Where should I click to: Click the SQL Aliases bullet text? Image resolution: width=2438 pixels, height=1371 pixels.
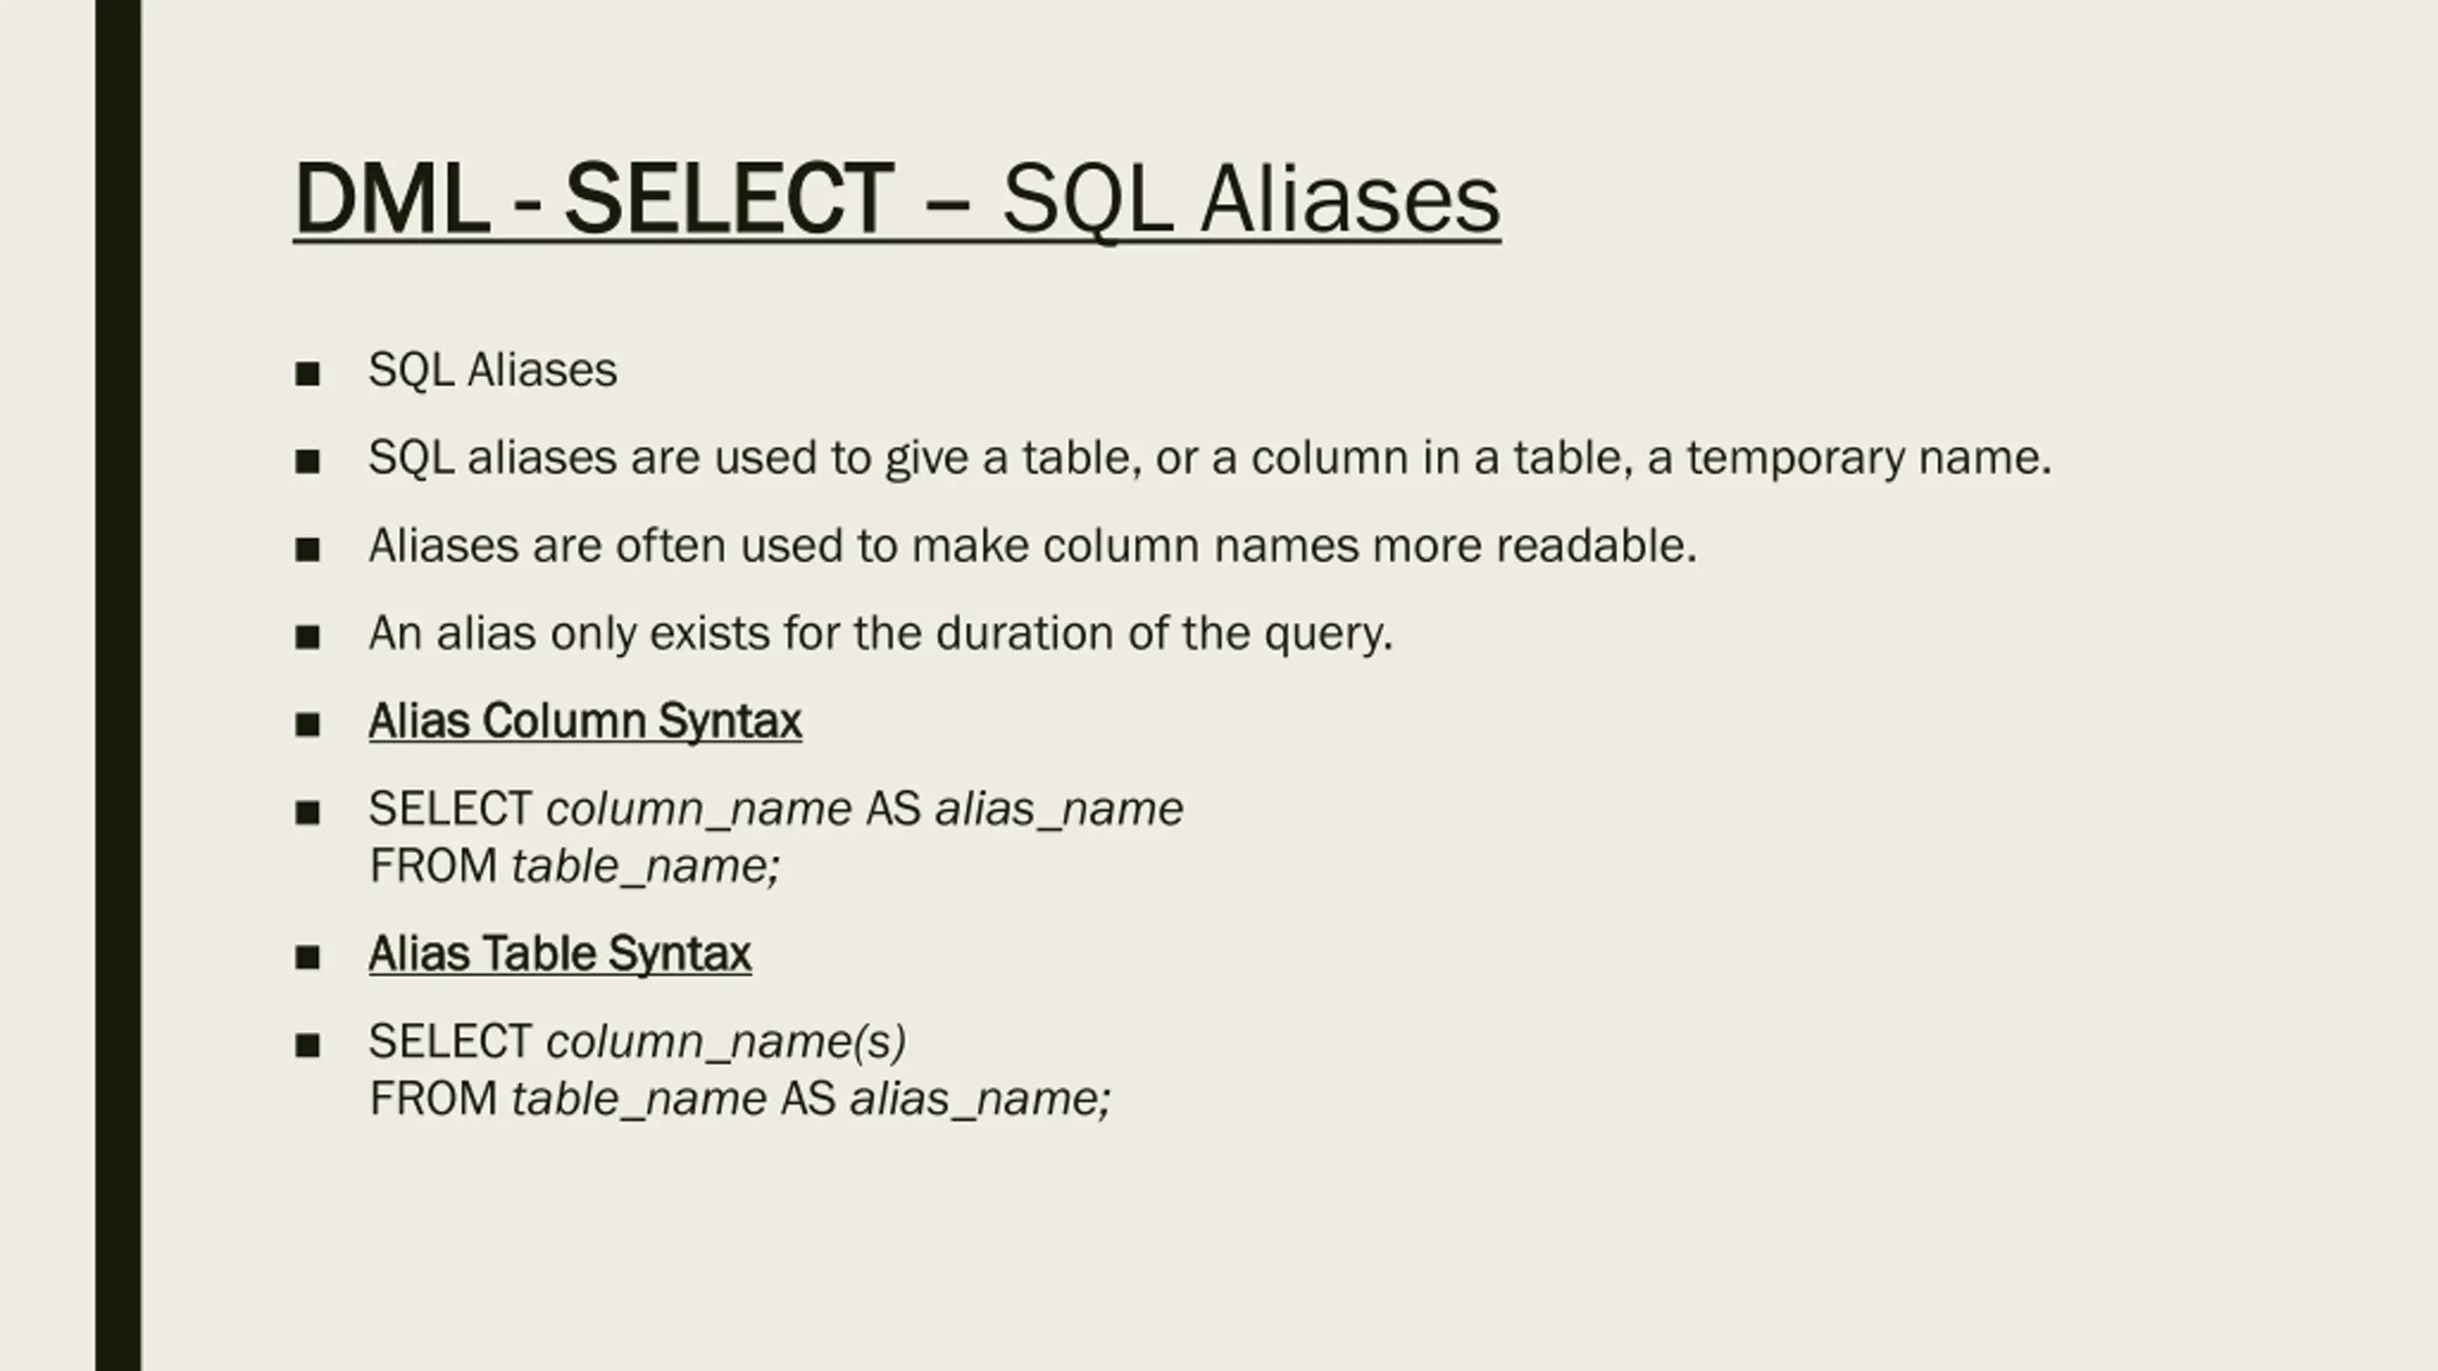(x=492, y=369)
